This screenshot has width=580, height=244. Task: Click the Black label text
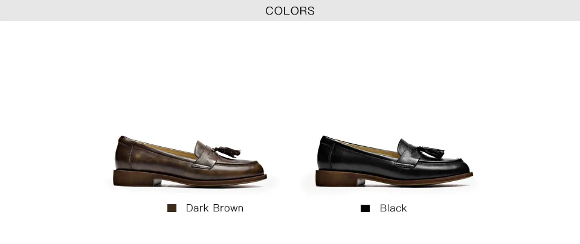(x=393, y=208)
